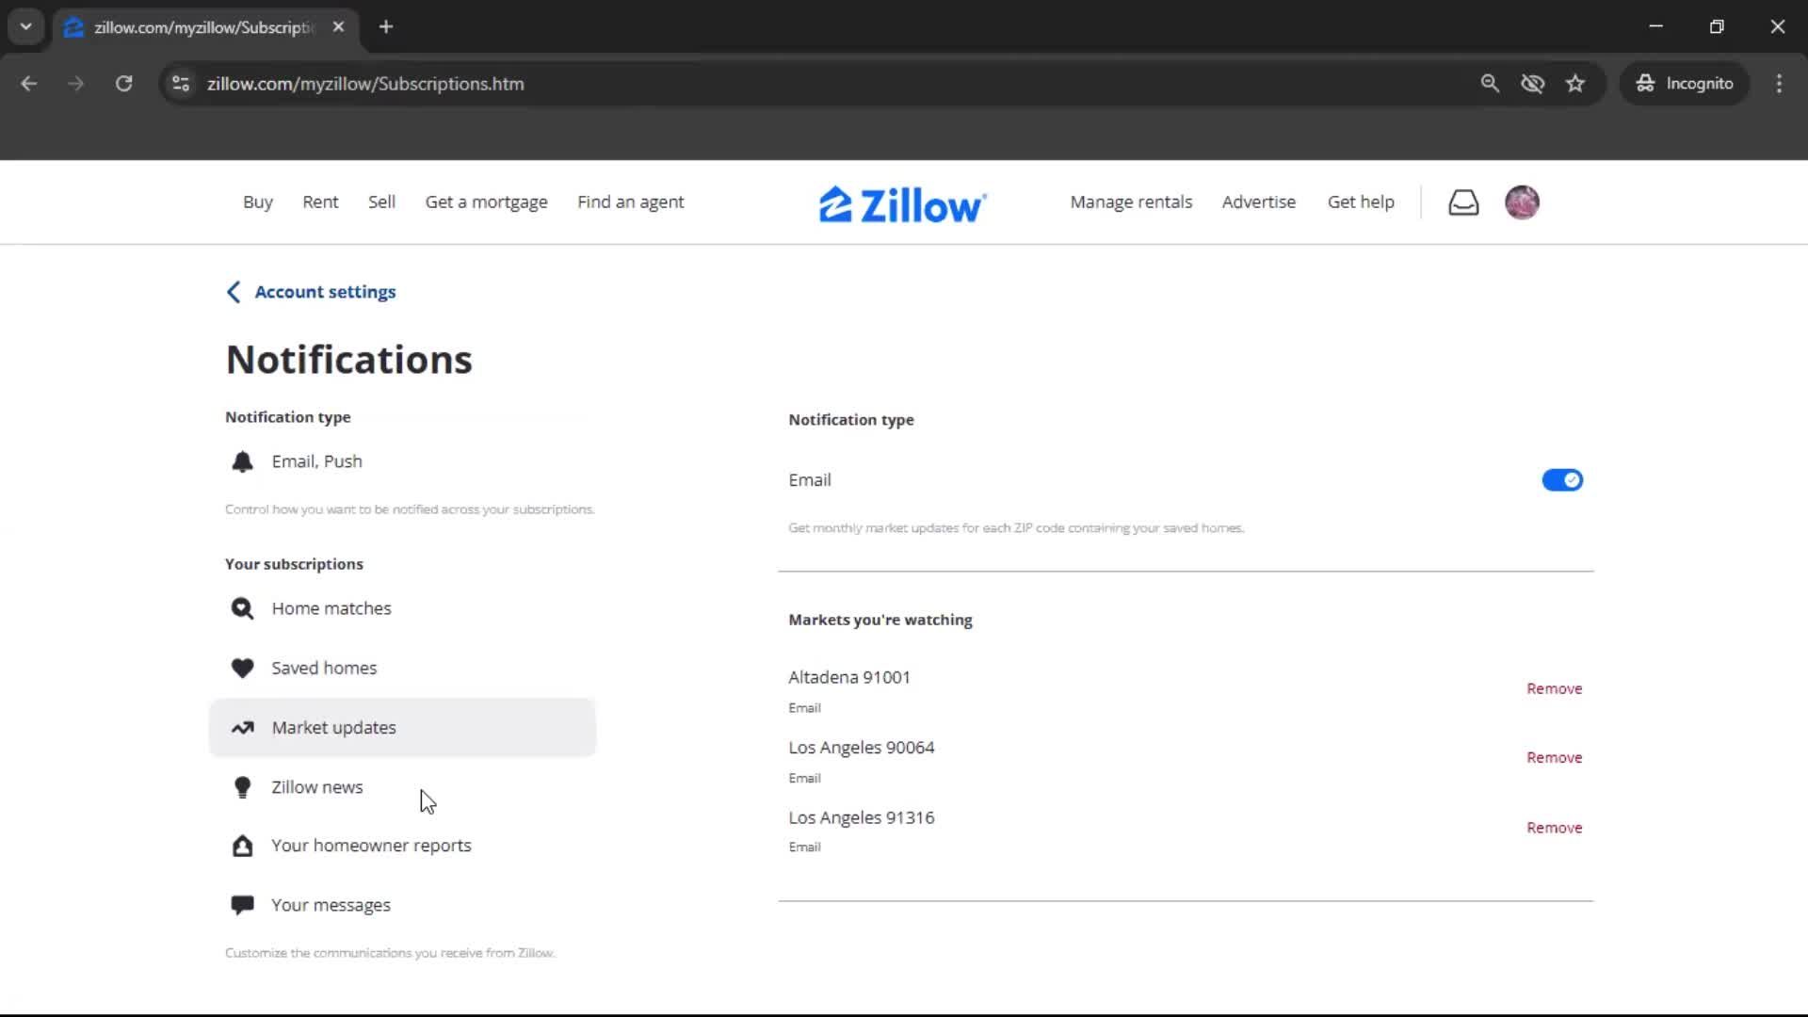This screenshot has height=1017, width=1808.
Task: Click the chat bubble icon for Your messages
Action: (x=242, y=905)
